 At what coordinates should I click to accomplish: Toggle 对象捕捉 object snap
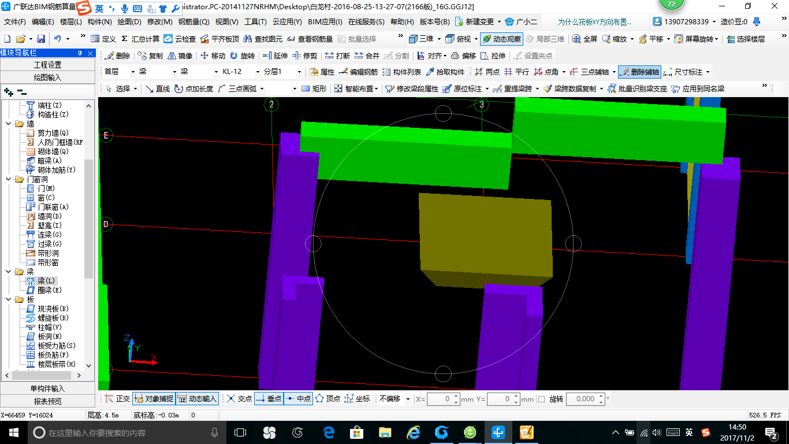click(154, 399)
